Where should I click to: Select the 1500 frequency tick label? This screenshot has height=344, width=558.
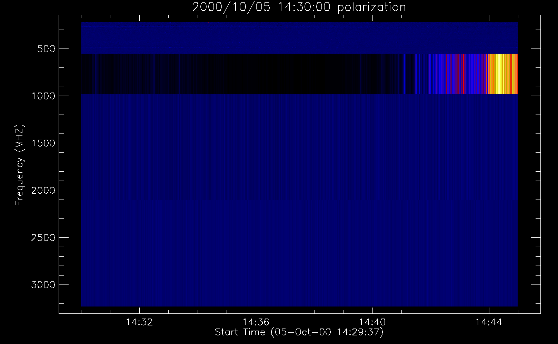coord(43,143)
